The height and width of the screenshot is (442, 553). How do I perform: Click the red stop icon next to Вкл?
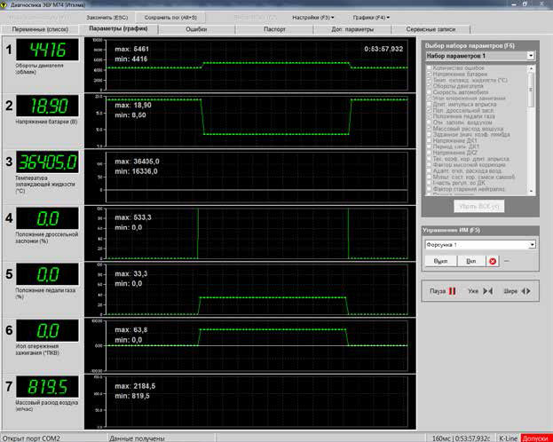[494, 261]
